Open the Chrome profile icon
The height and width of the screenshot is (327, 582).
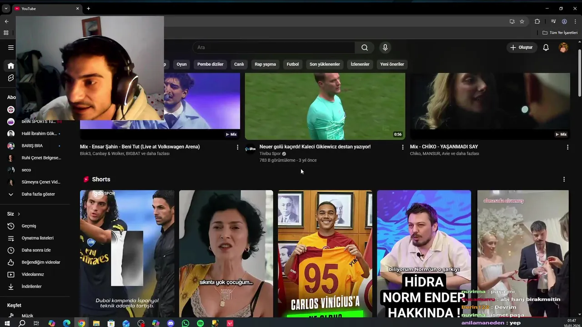[564, 21]
